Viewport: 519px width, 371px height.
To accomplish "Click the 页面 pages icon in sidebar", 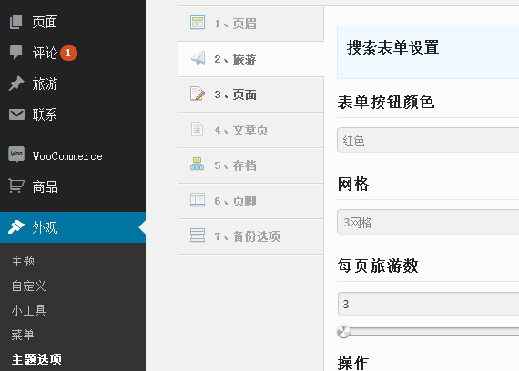I will [15, 22].
